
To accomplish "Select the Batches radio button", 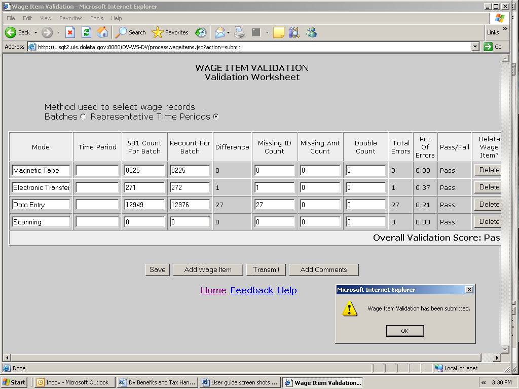I will [83, 117].
